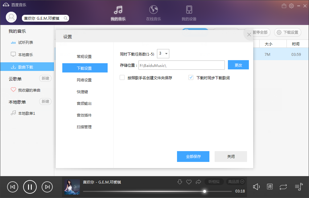The height and width of the screenshot is (198, 309).
Task: Click 更改 to change the storage location
Action: [x=238, y=65]
